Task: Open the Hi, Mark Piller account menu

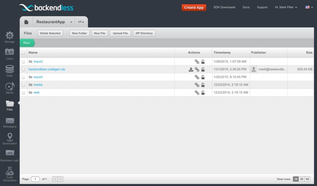Action: (286, 7)
